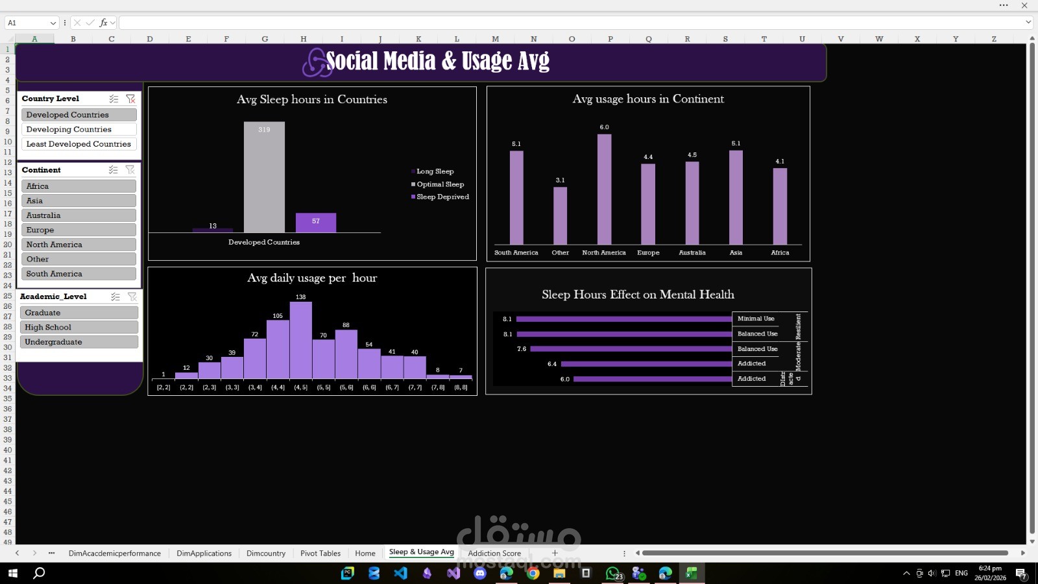
Task: Click the Multi-Select icon on Continent slicer
Action: pyautogui.click(x=114, y=170)
